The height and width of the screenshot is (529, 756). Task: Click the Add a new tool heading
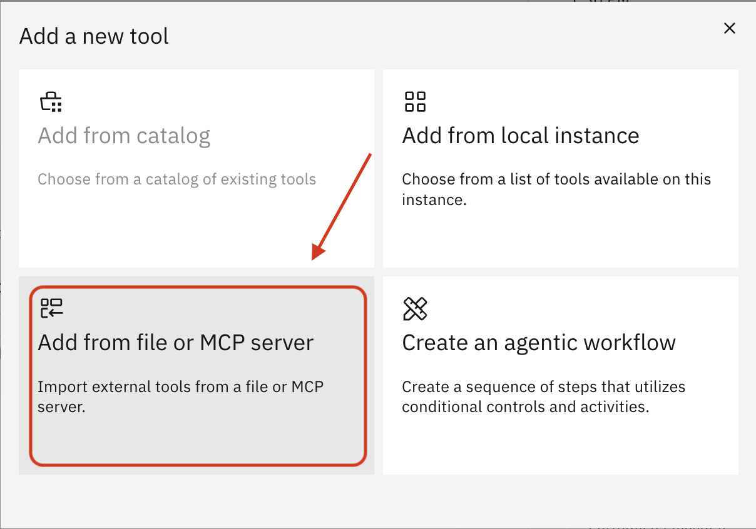pyautogui.click(x=94, y=36)
